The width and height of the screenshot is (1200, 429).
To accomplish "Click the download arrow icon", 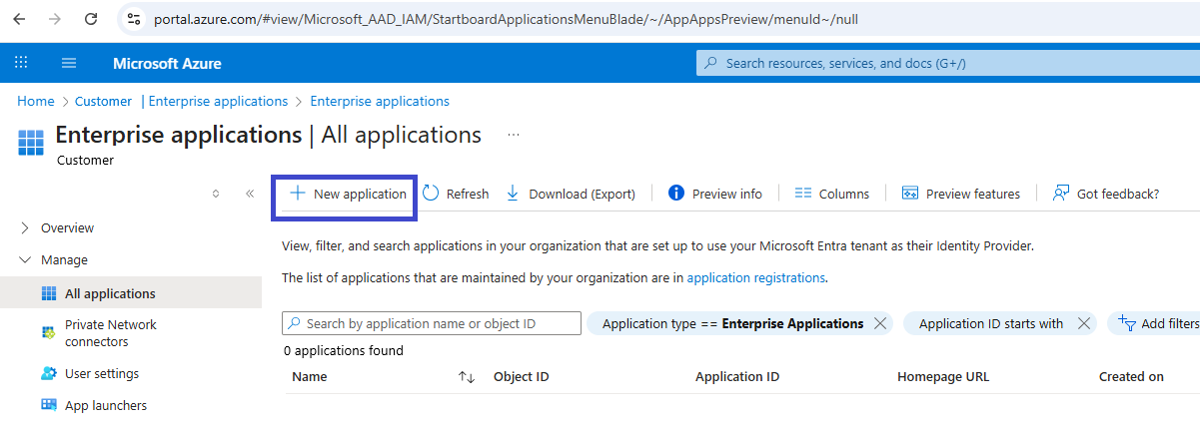I will pos(513,194).
